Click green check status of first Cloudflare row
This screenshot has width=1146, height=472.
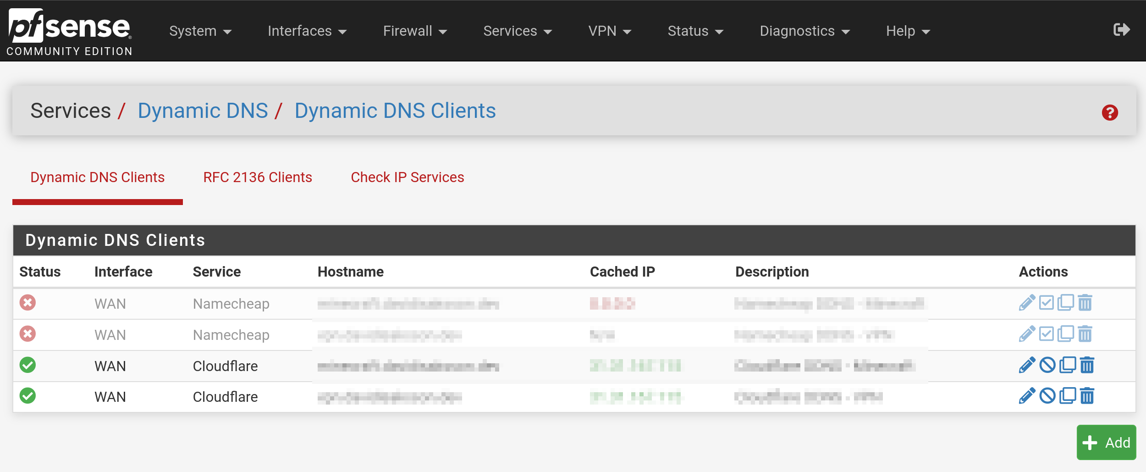point(28,365)
